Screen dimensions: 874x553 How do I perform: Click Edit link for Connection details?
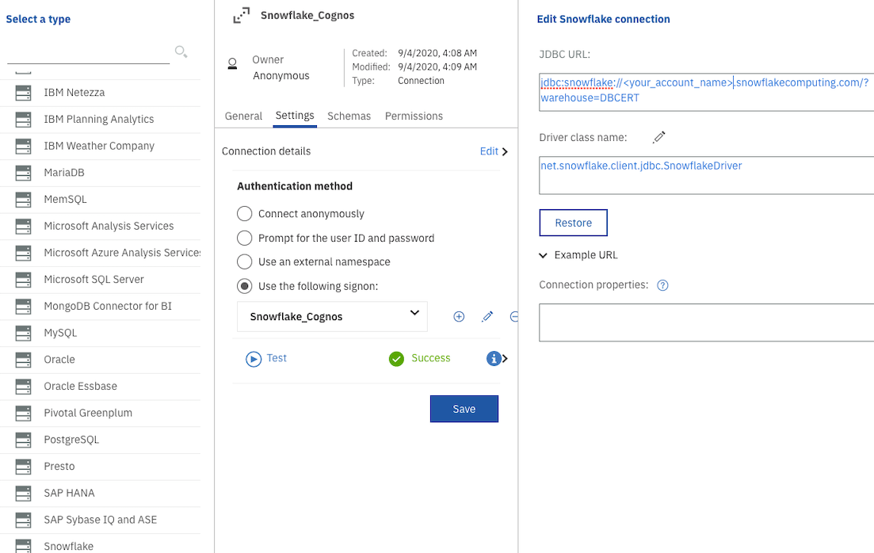(489, 151)
